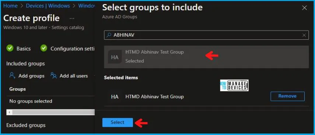315x135 pixels.
Task: Open the Create profile ellipsis menu
Action: pyautogui.click(x=72, y=18)
